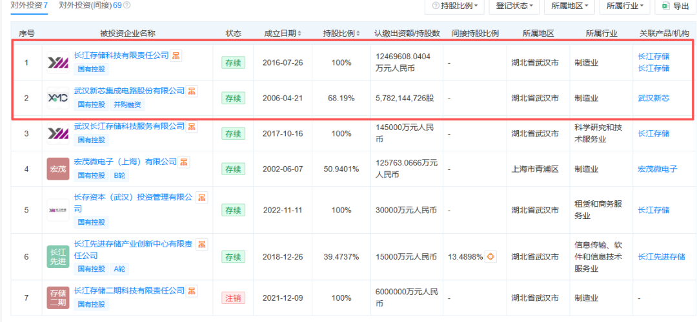
Task: Click org-chart icon beside 长江存储二期科技有限责任公司
Action: click(192, 290)
